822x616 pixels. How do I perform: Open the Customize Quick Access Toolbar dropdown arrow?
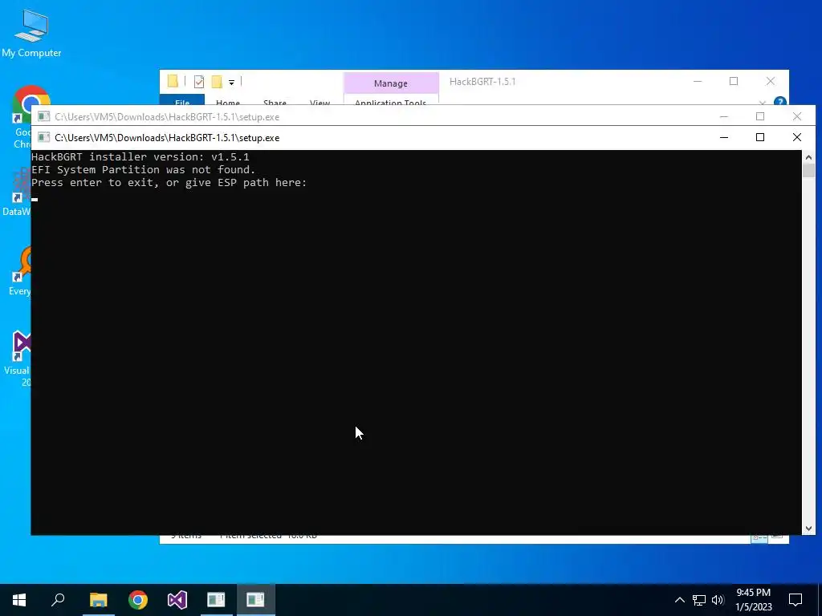coord(231,83)
